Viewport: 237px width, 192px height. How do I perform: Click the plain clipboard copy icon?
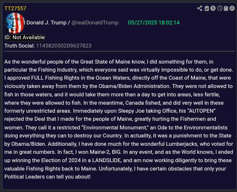point(226,8)
